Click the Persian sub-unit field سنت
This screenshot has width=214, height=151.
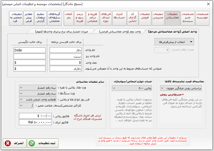click(66, 56)
